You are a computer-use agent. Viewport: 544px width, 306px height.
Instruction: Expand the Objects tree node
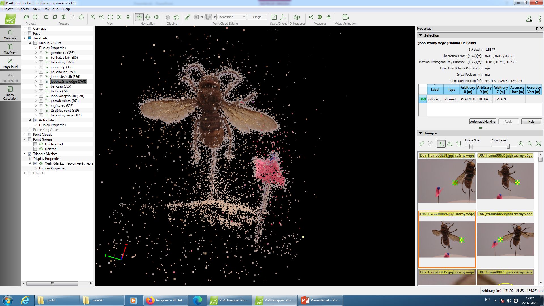click(x=24, y=173)
